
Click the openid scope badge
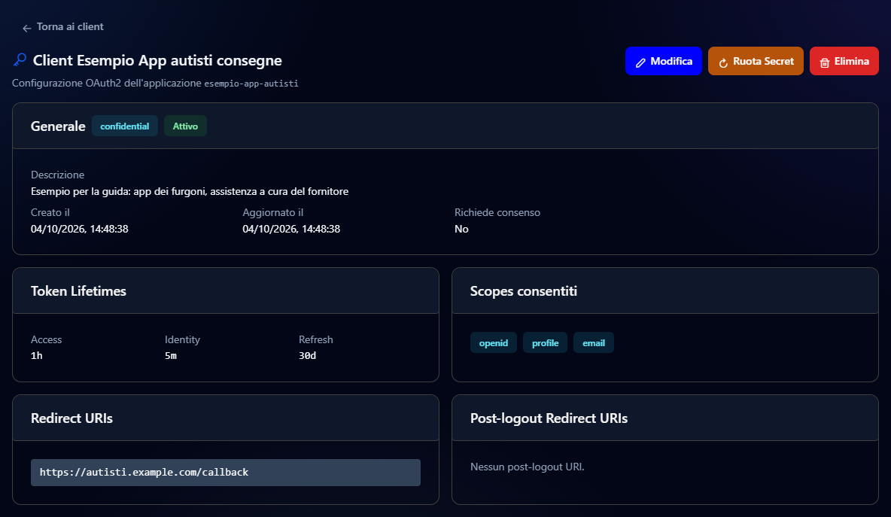tap(493, 342)
